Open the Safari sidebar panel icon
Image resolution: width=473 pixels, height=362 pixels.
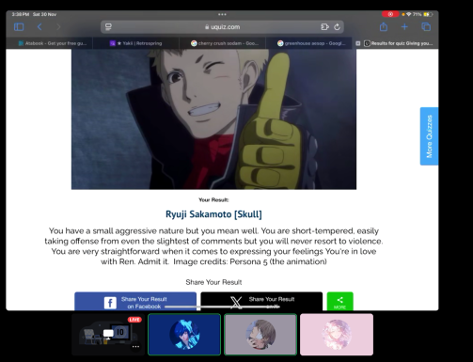[x=19, y=27]
